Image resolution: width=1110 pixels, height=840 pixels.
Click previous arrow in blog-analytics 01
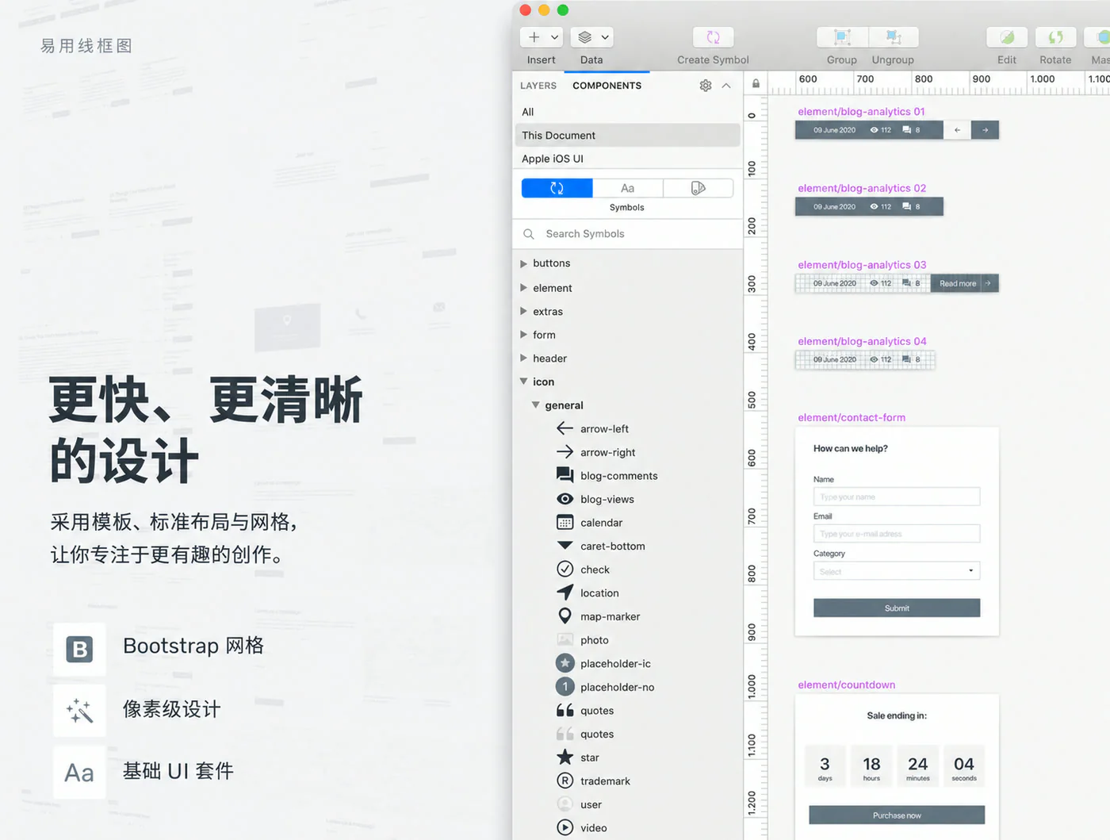(x=957, y=130)
